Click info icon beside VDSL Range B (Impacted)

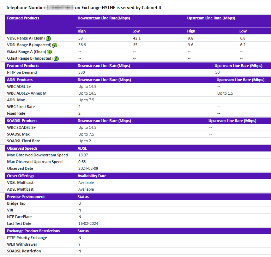tap(55, 45)
